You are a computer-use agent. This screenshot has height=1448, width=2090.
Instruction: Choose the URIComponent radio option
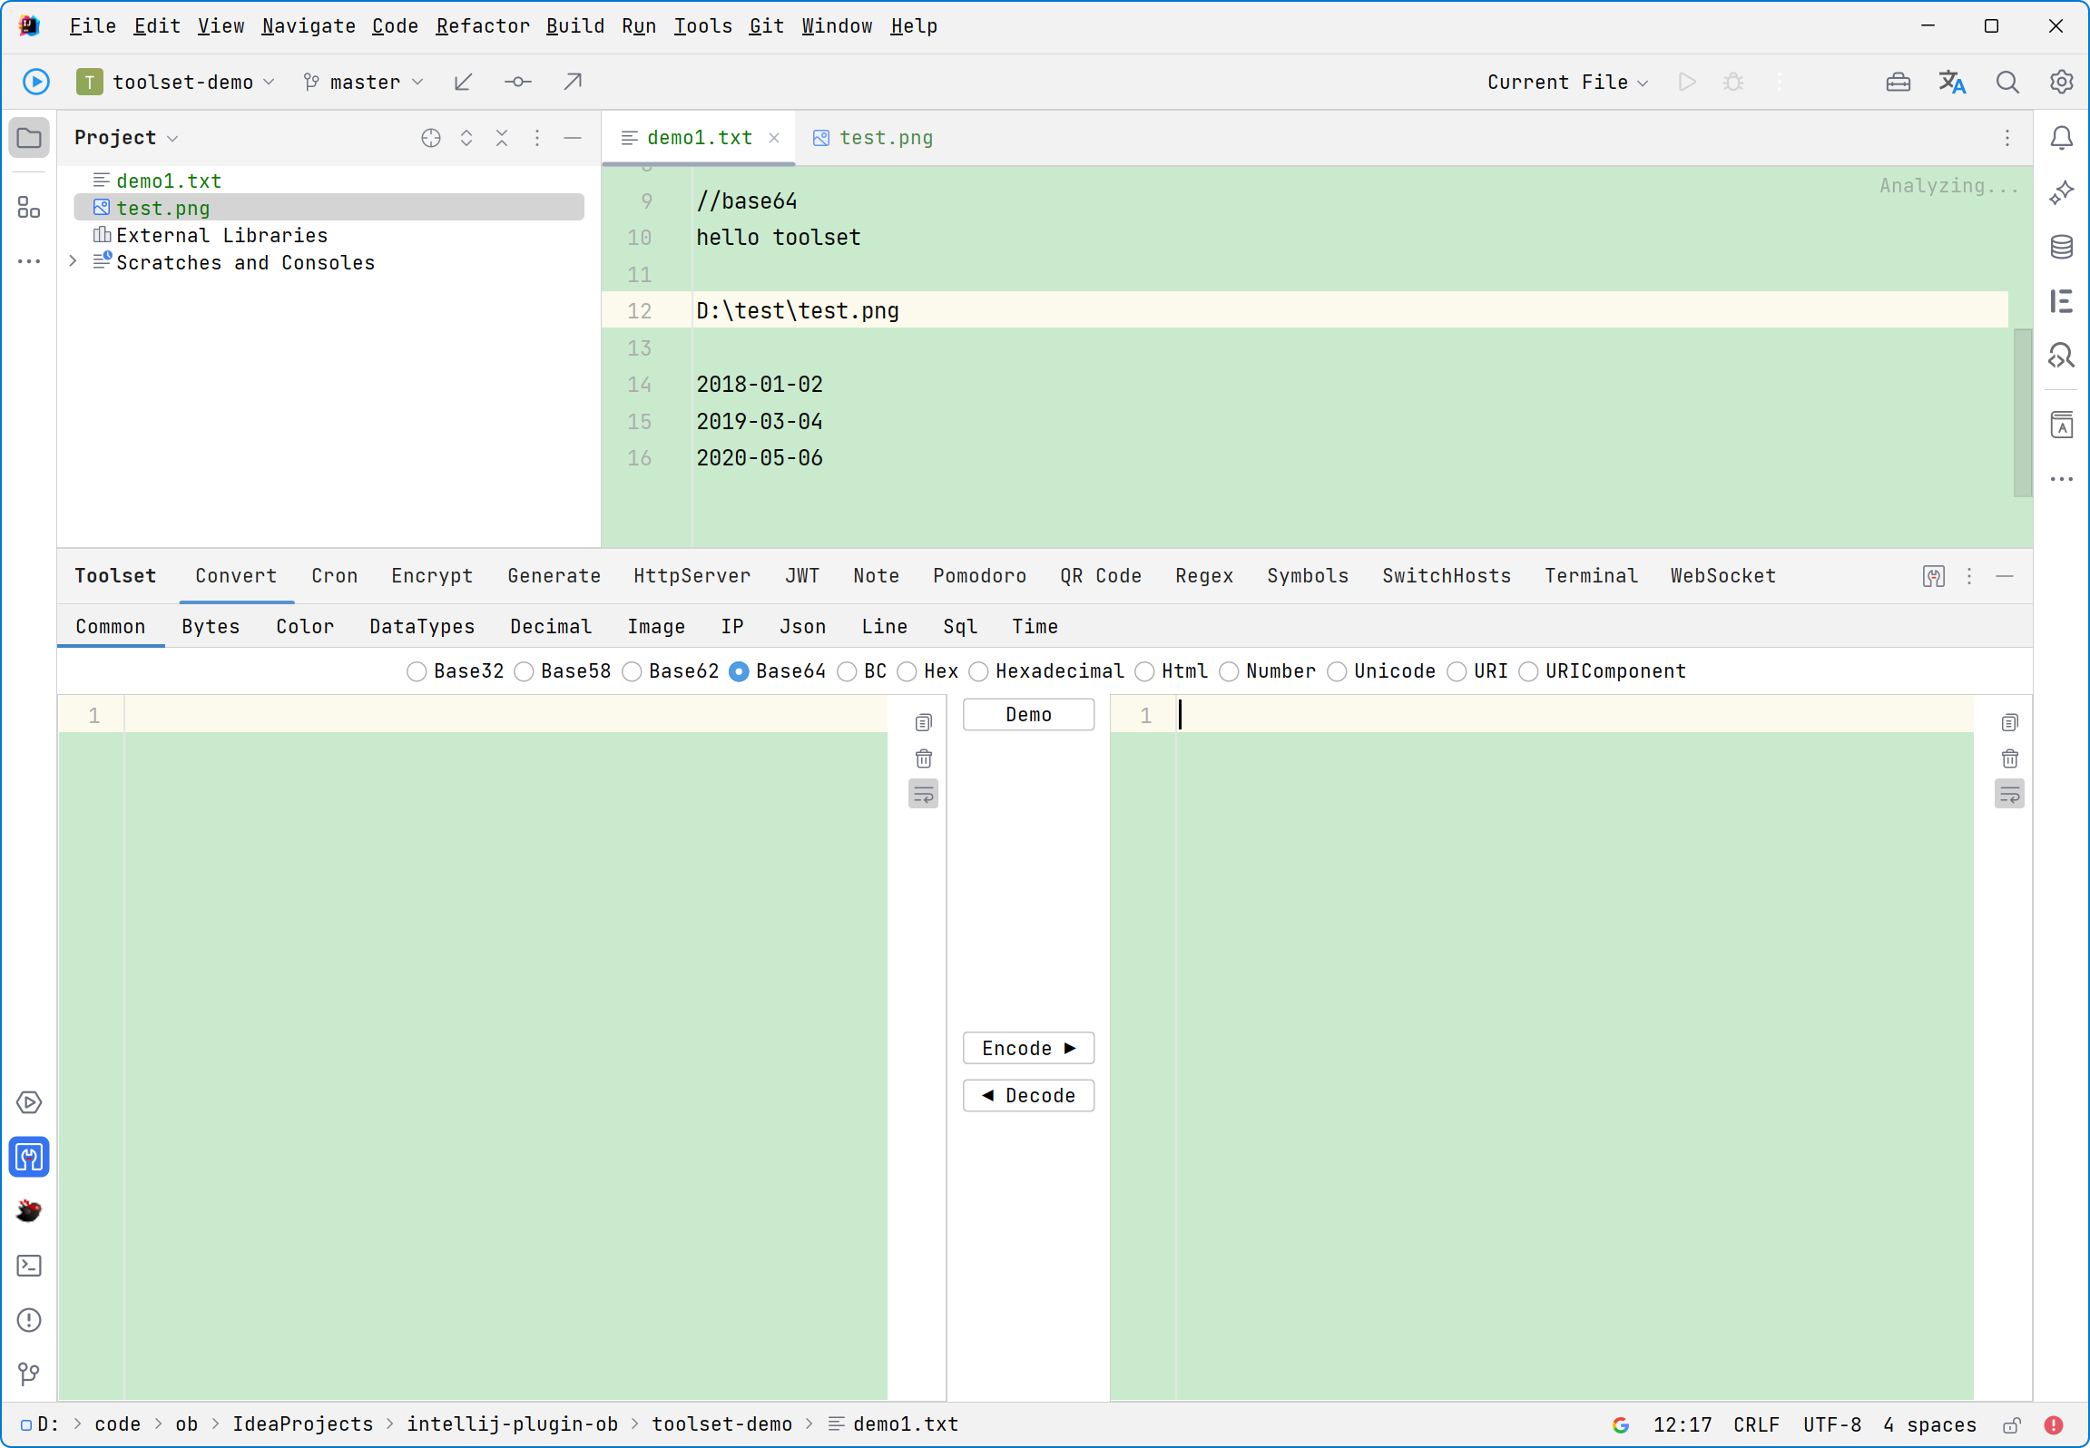click(x=1528, y=671)
